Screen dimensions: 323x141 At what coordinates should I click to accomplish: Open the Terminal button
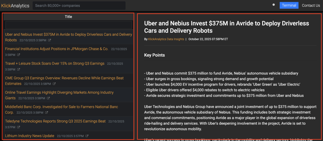[x=289, y=5]
